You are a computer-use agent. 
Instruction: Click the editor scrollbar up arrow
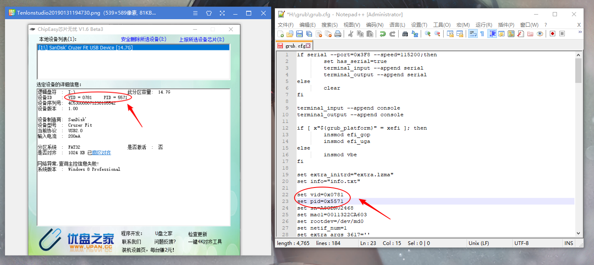[578, 55]
